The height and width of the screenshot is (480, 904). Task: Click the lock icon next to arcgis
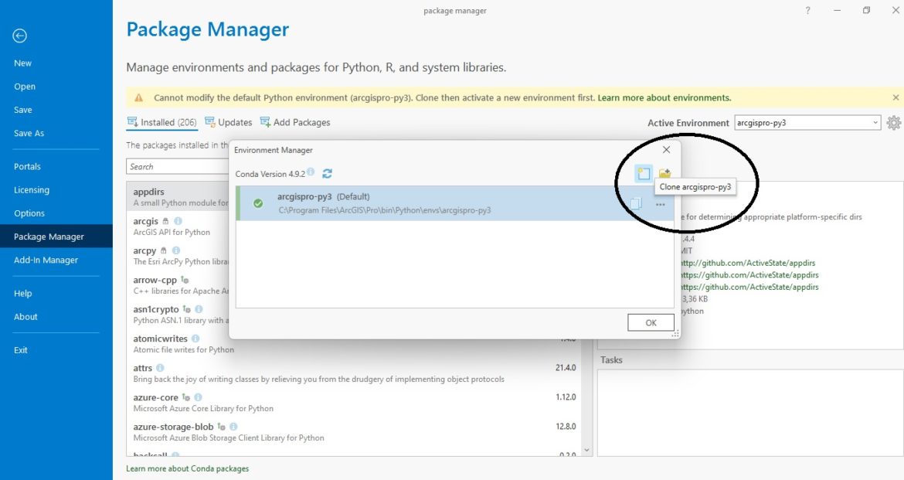165,221
